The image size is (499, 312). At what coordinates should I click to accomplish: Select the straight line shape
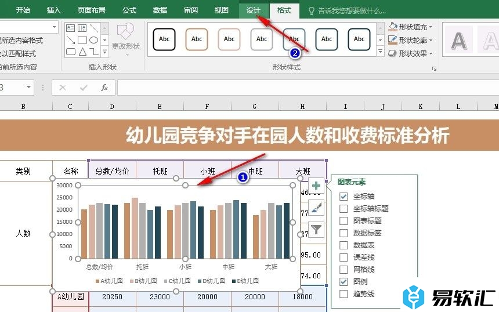click(x=94, y=28)
